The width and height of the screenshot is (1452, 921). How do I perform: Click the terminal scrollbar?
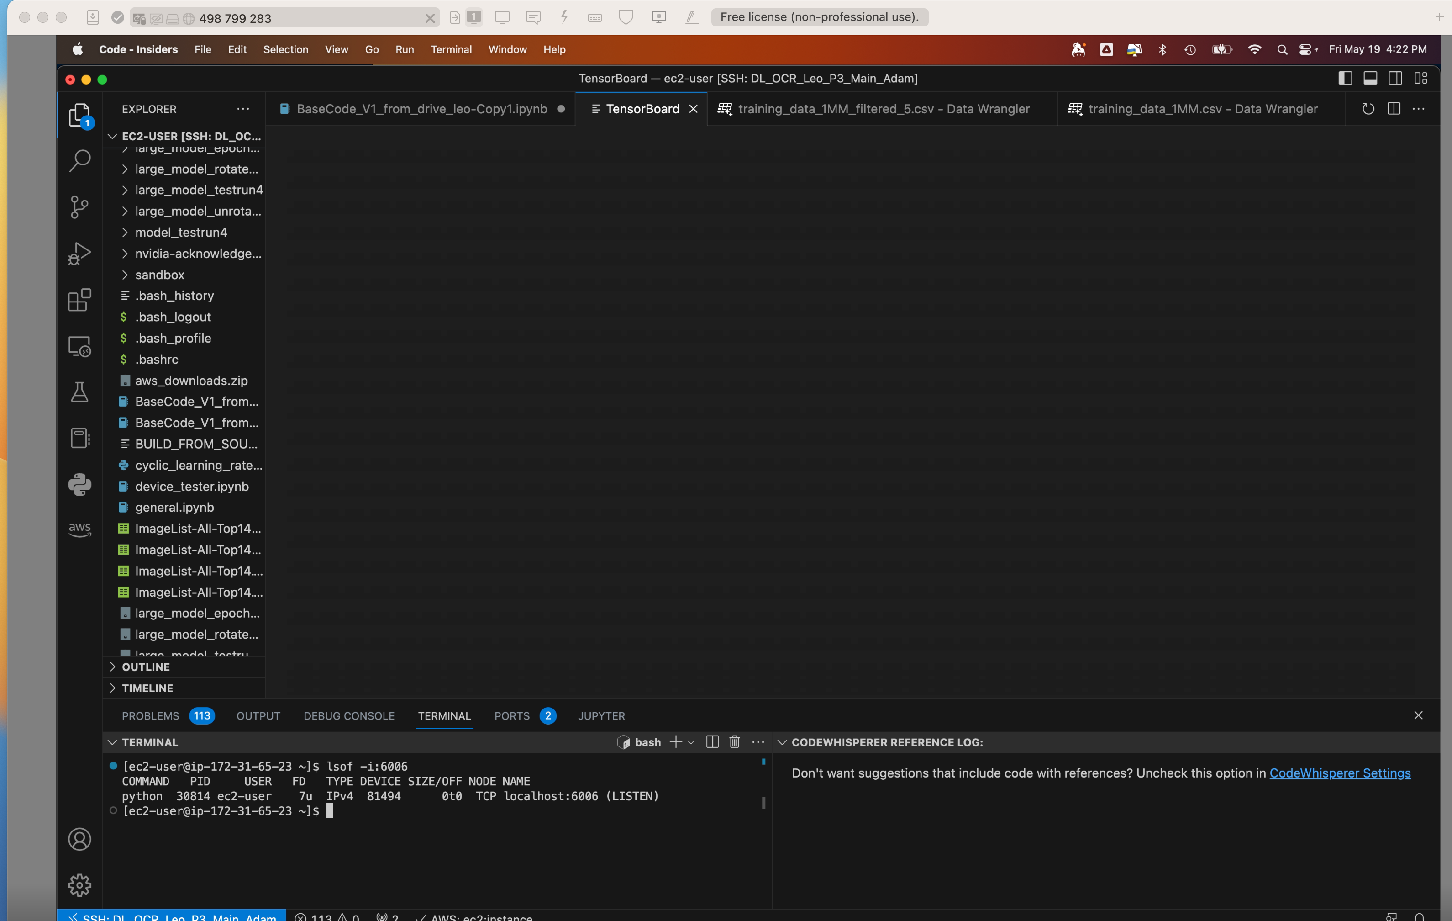click(763, 802)
